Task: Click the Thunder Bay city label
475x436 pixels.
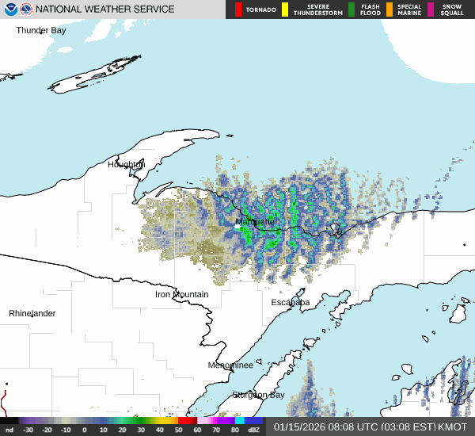Action: pos(41,30)
